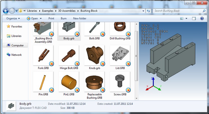The image size is (209, 114).
Task: Select the Pin.GRB file icon
Action: [x=43, y=82]
